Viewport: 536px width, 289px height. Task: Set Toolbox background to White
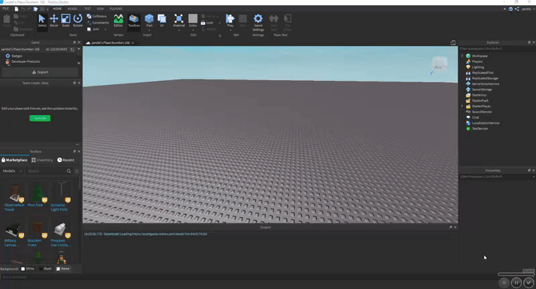click(27, 269)
